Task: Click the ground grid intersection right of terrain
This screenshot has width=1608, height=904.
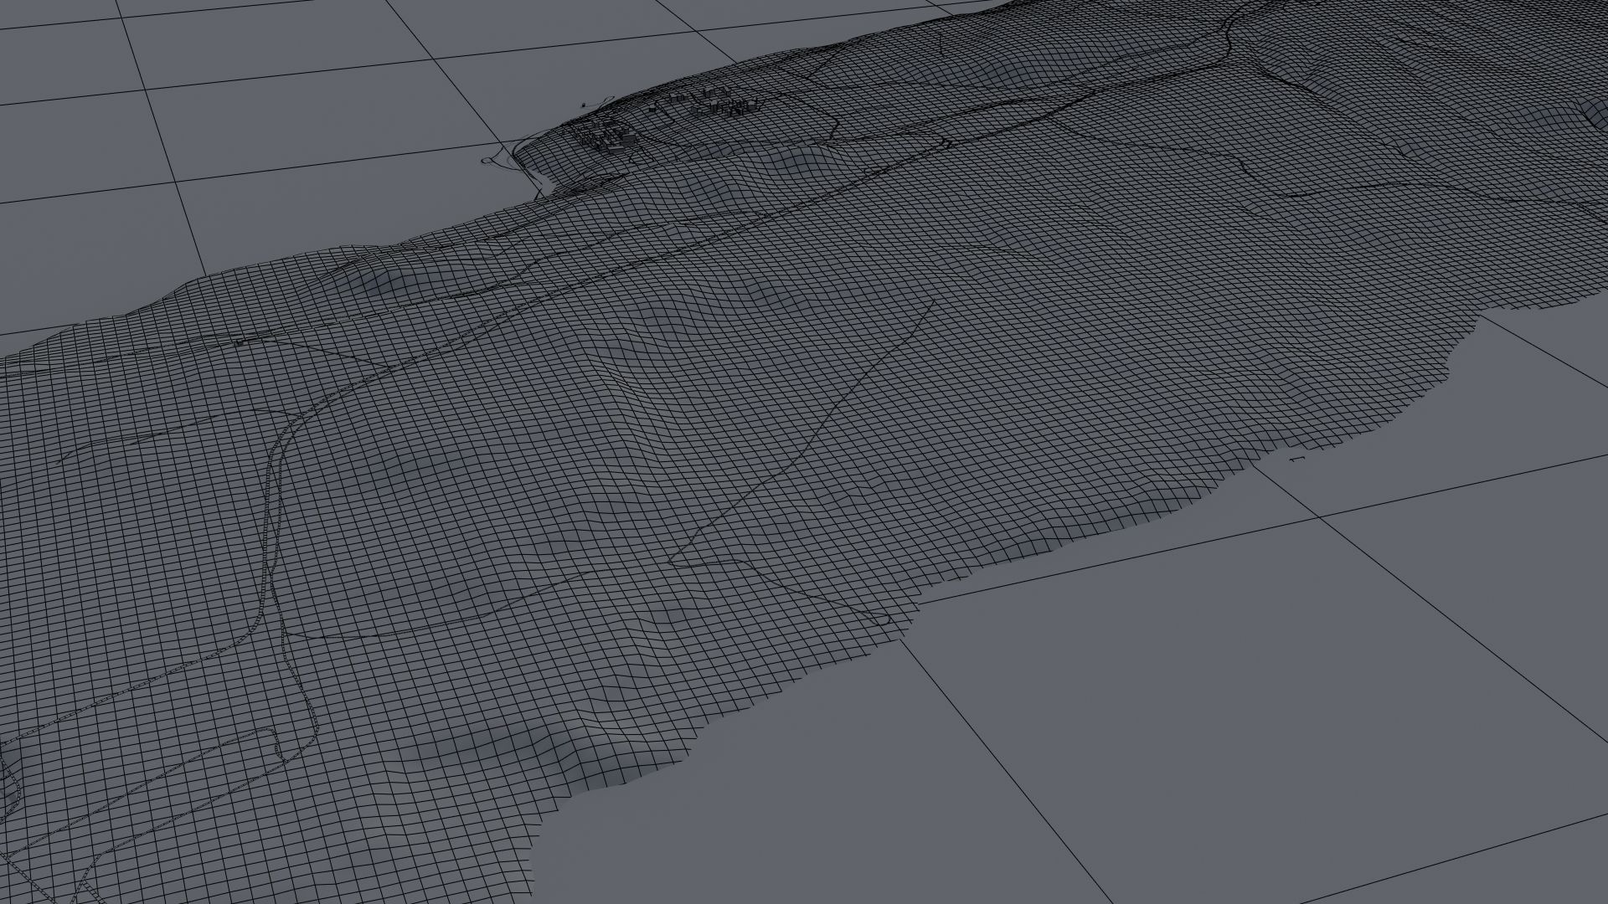Action: pos(1321,518)
